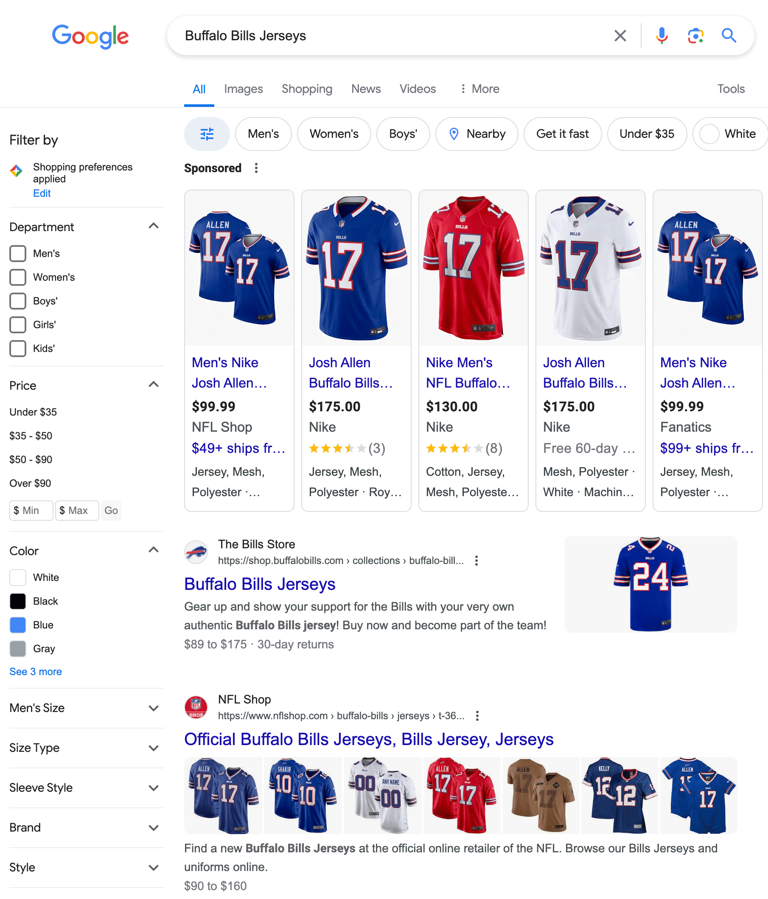Switch to the Shopping tab
Viewport: 768px width, 899px height.
click(x=307, y=89)
